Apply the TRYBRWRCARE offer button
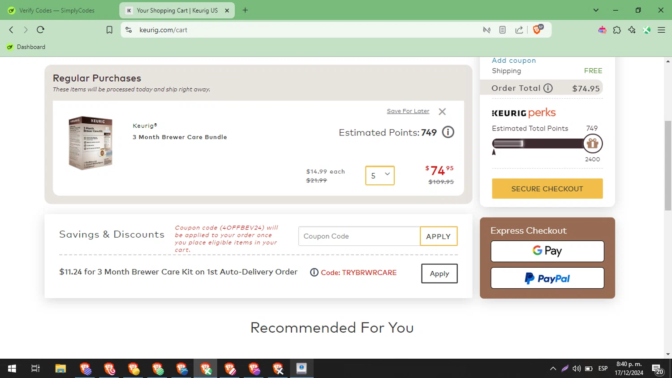The height and width of the screenshot is (378, 672). point(439,274)
